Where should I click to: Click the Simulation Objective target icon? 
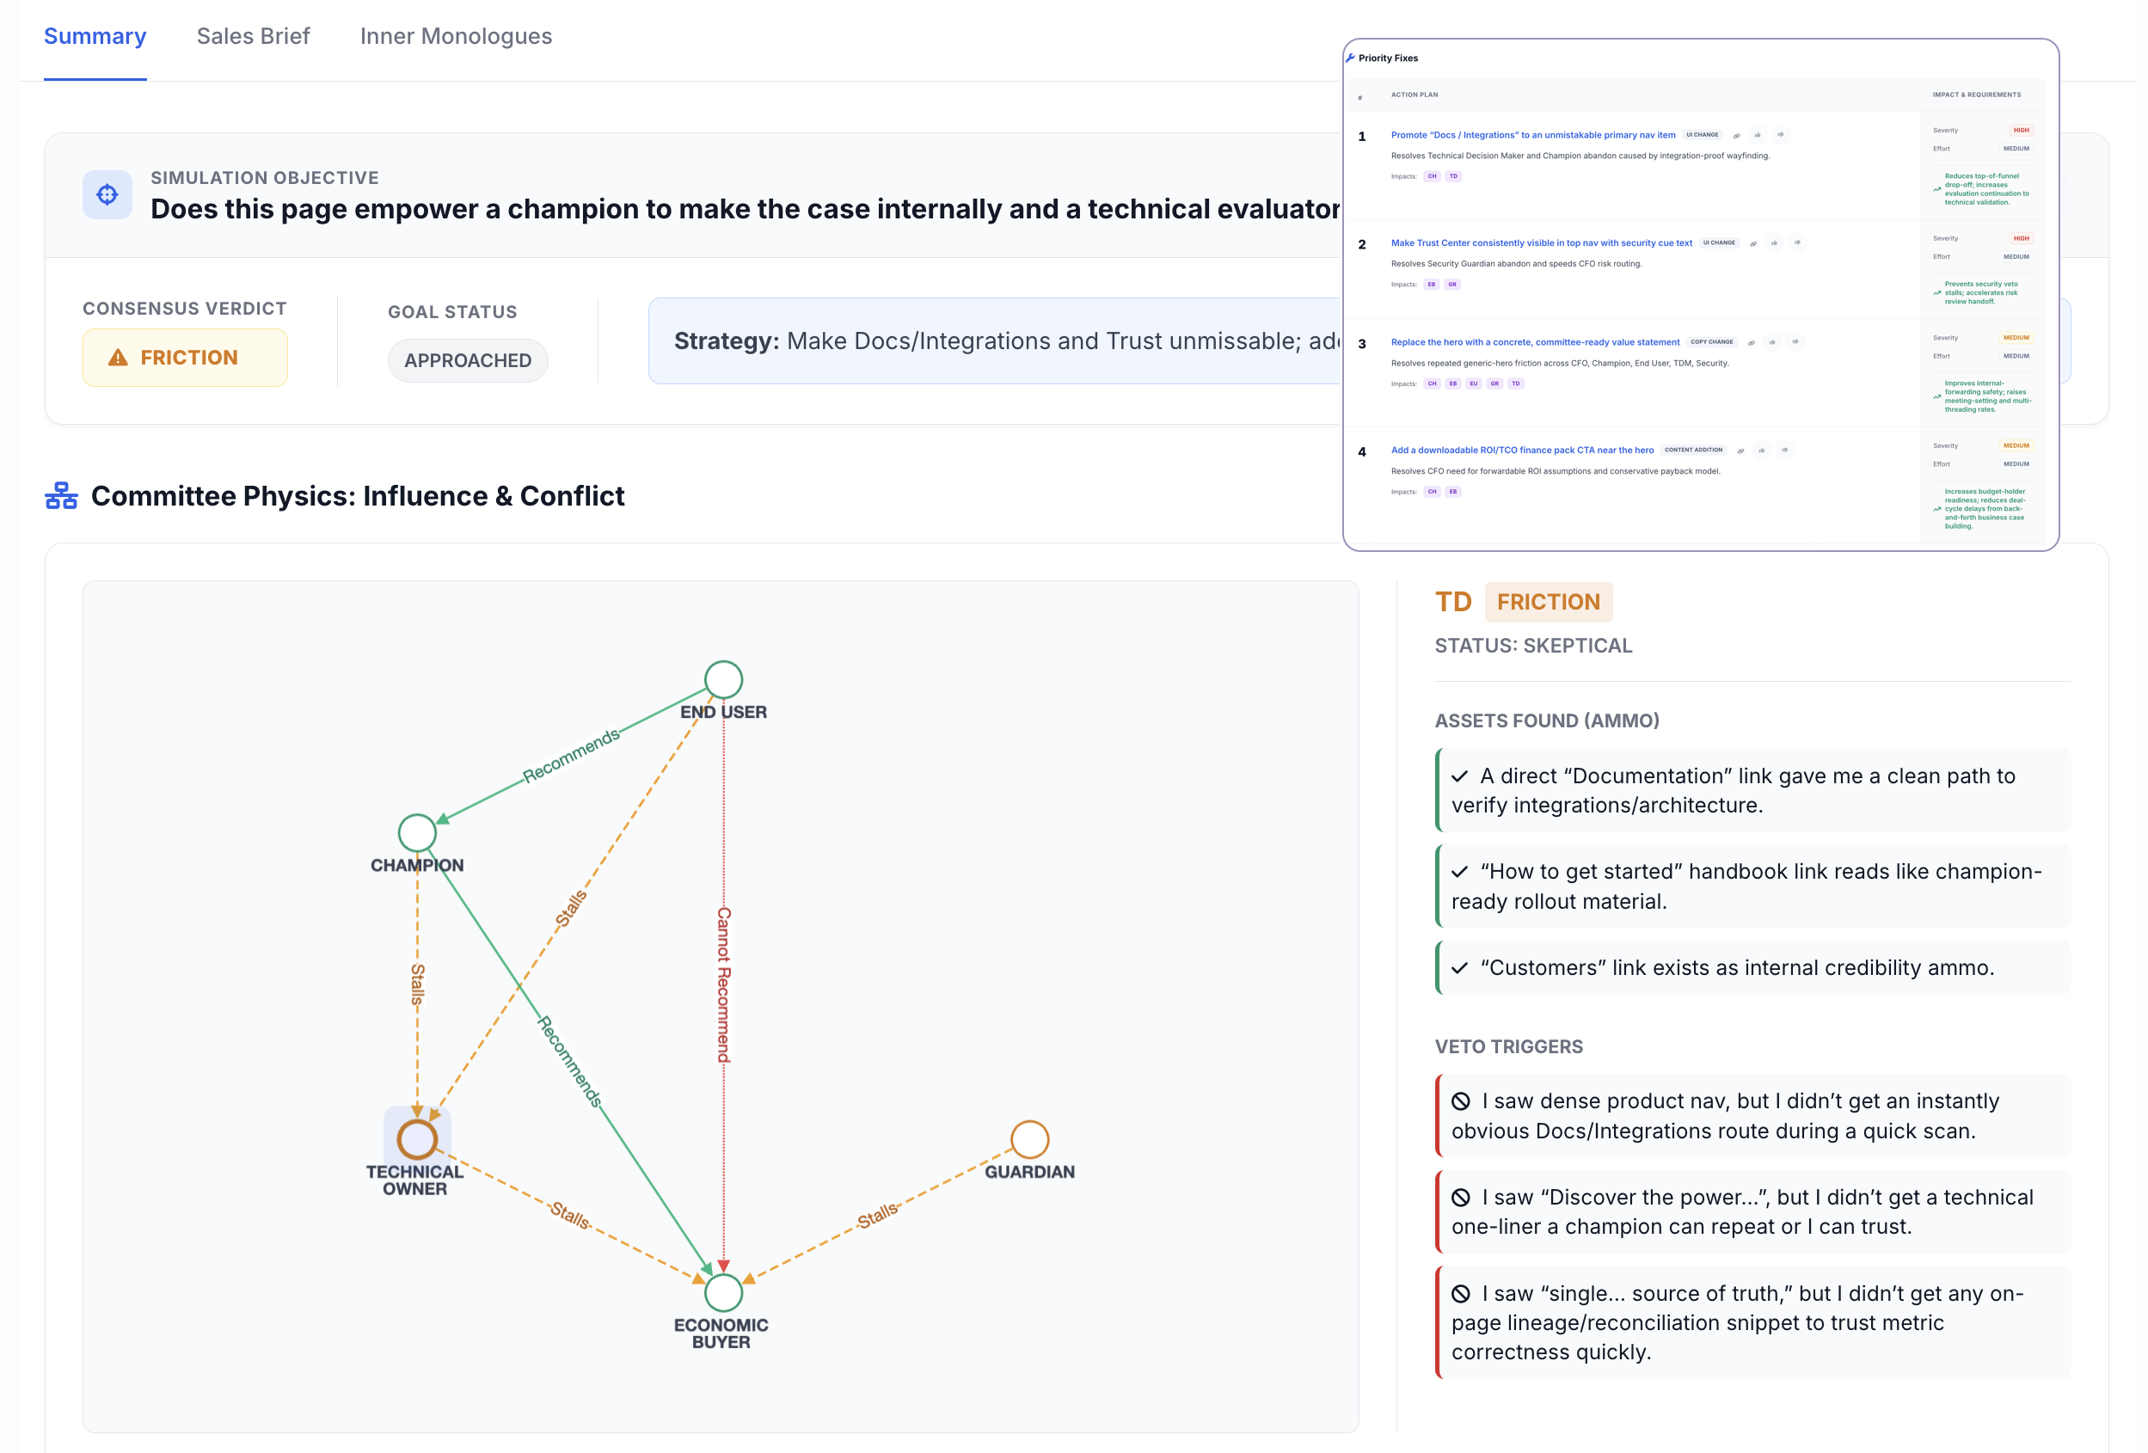[107, 195]
